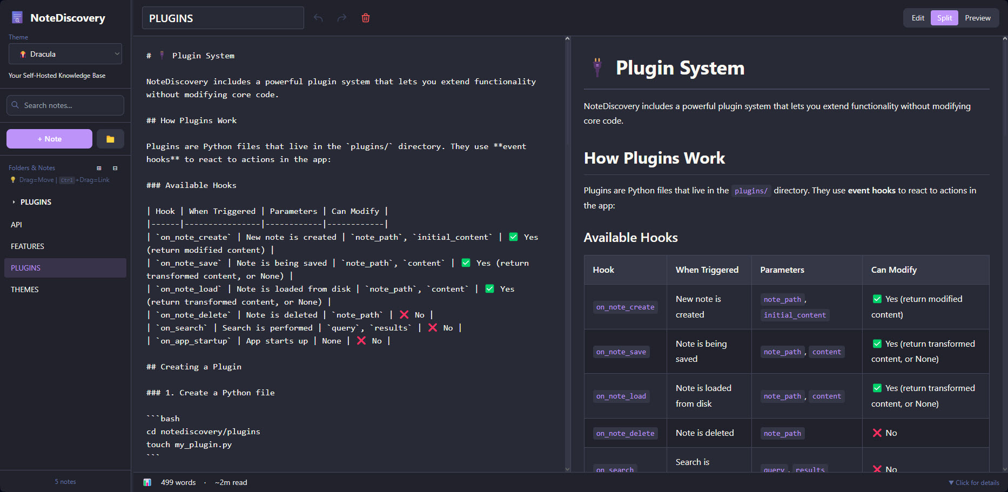Expand the PLUGINS folder in sidebar

point(13,201)
